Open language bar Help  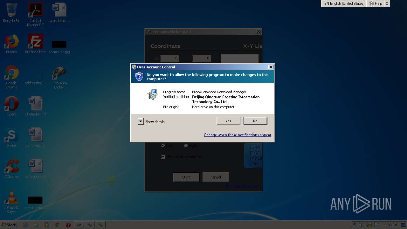click(x=376, y=3)
